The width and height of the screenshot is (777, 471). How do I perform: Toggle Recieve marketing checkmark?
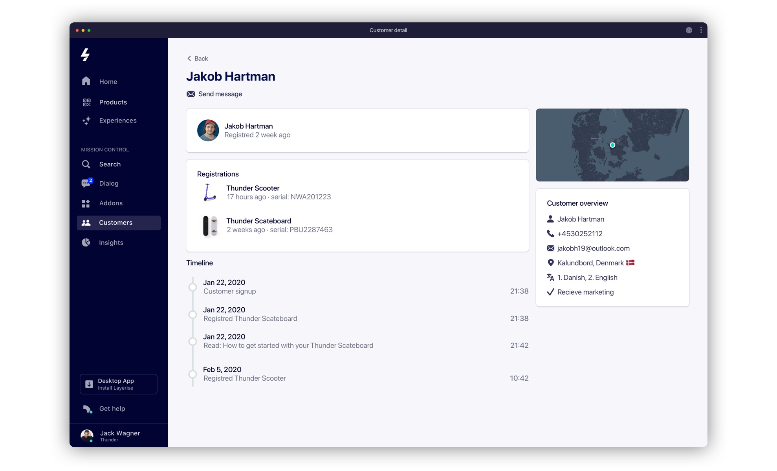[550, 292]
